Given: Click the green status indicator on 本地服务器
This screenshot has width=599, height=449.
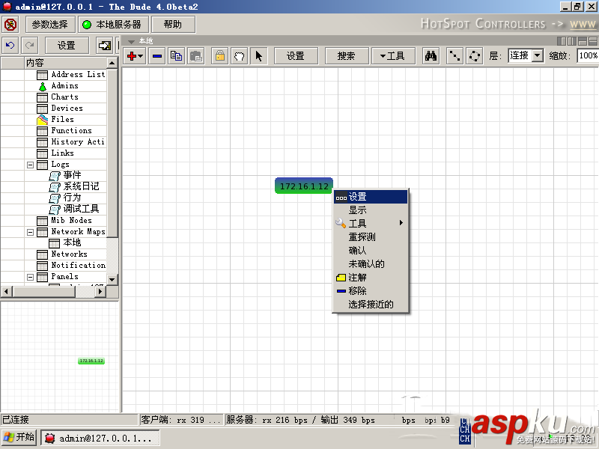Looking at the screenshot, I should (87, 25).
